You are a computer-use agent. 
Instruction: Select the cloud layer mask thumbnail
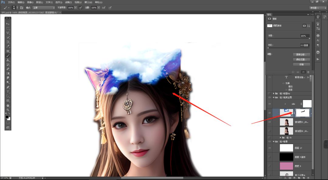(x=302, y=112)
